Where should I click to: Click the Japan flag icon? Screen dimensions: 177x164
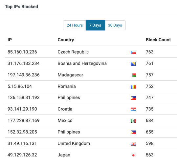point(133,155)
